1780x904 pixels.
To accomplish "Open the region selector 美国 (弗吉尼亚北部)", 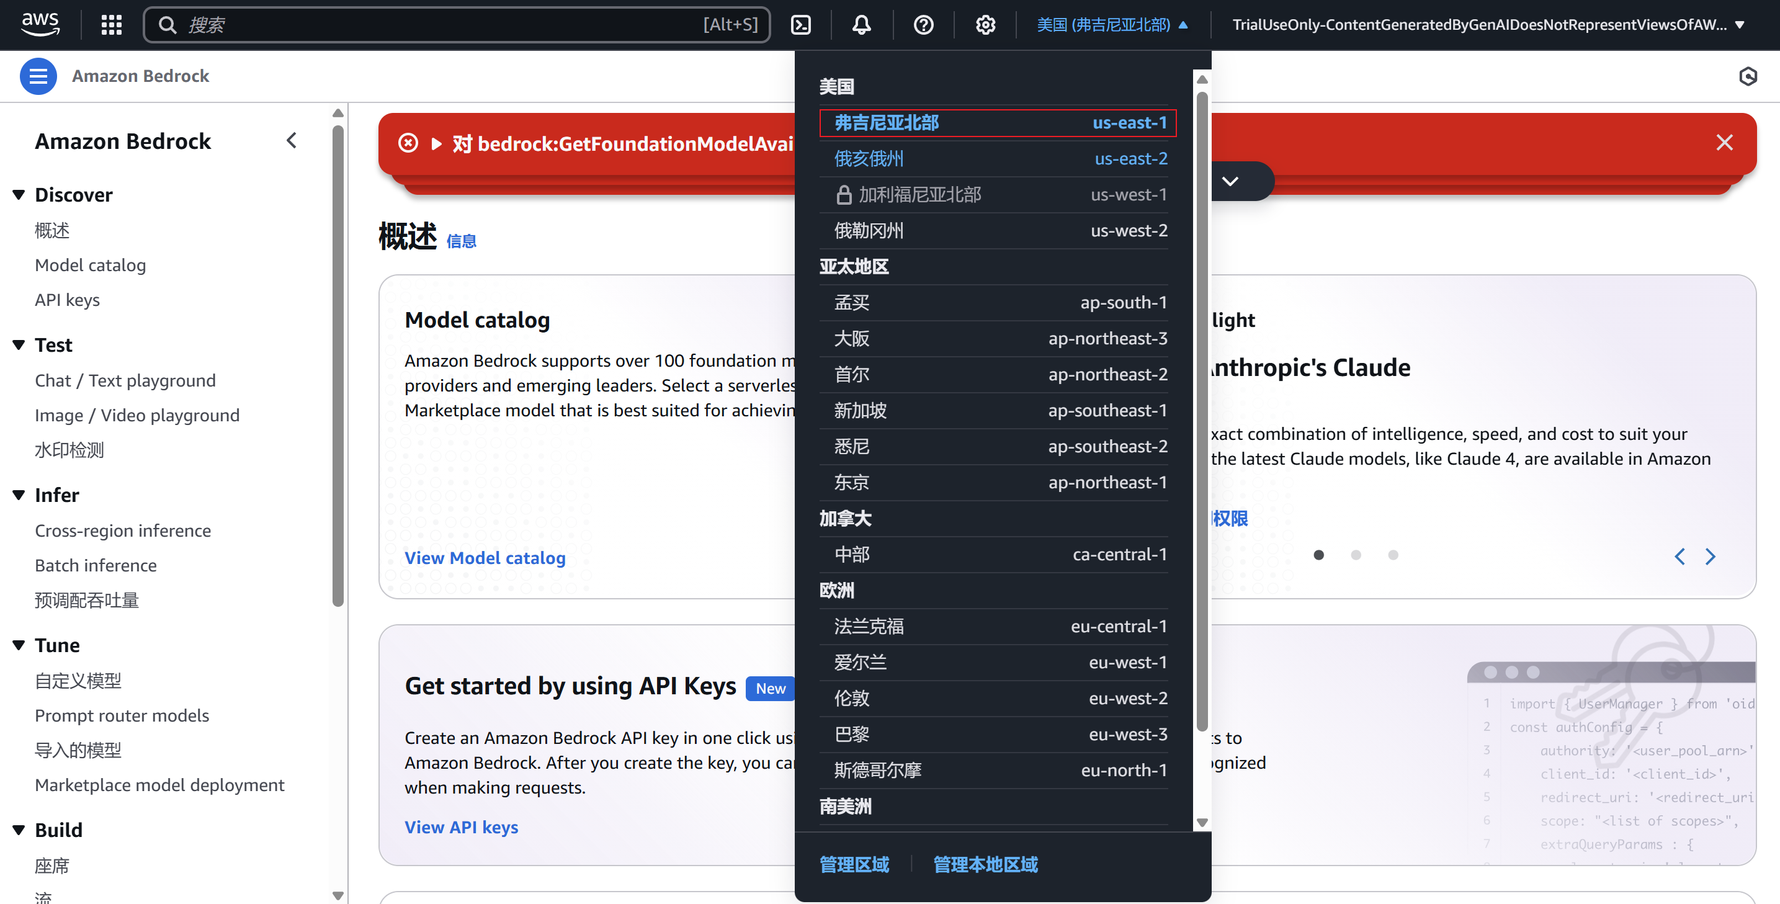I will pyautogui.click(x=1112, y=25).
